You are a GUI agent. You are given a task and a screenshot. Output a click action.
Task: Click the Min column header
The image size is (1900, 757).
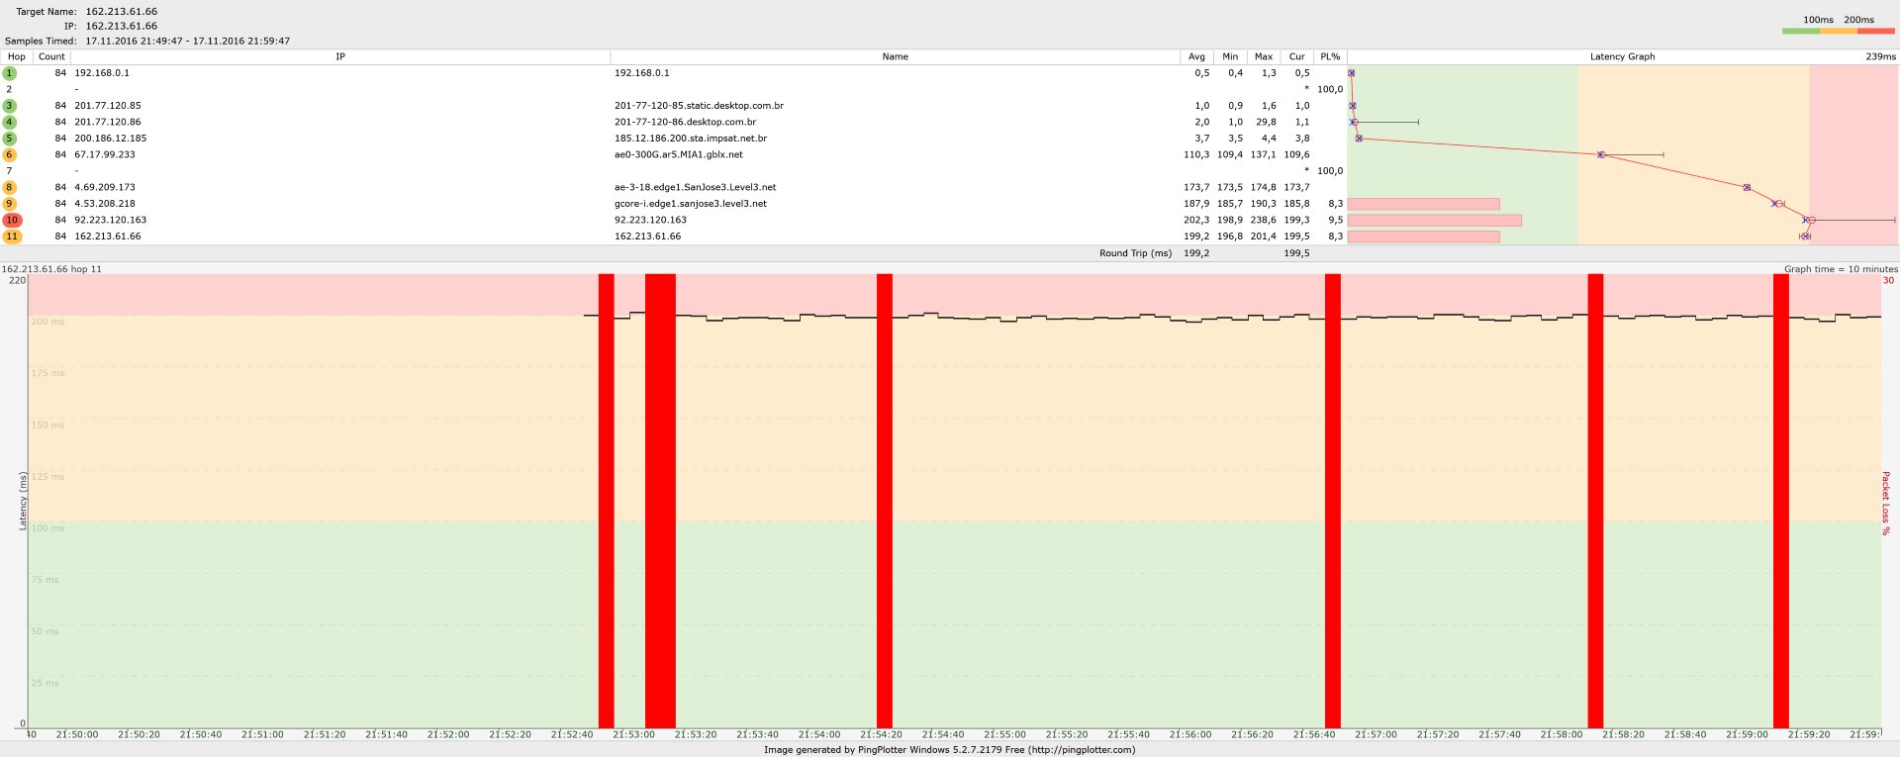coord(1230,56)
